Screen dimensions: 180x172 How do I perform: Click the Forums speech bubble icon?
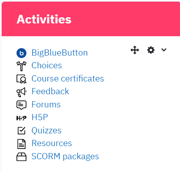(21, 105)
